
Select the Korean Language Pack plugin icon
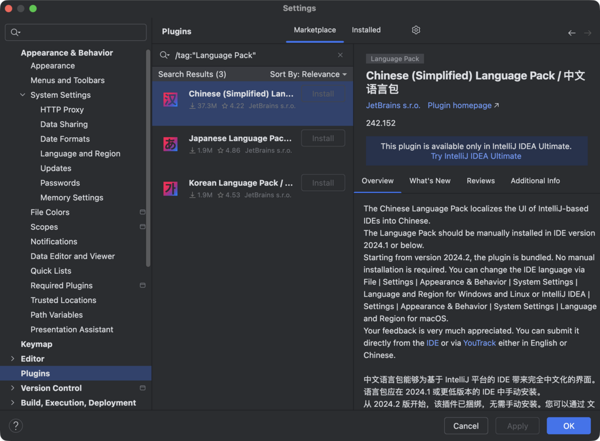pos(170,189)
